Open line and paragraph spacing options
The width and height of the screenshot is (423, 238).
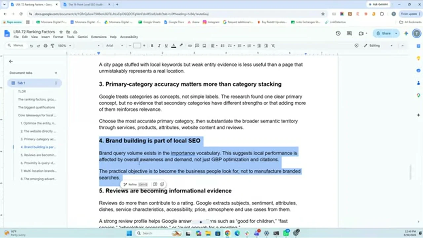pos(222,46)
